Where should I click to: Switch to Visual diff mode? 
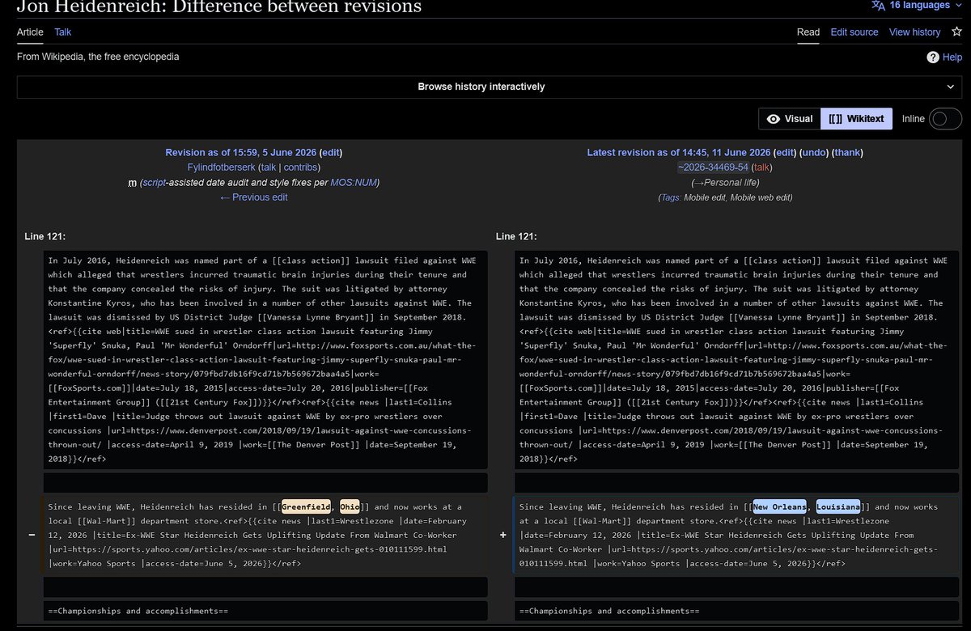coord(790,119)
